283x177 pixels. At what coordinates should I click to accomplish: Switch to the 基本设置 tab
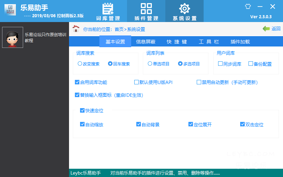[115, 42]
